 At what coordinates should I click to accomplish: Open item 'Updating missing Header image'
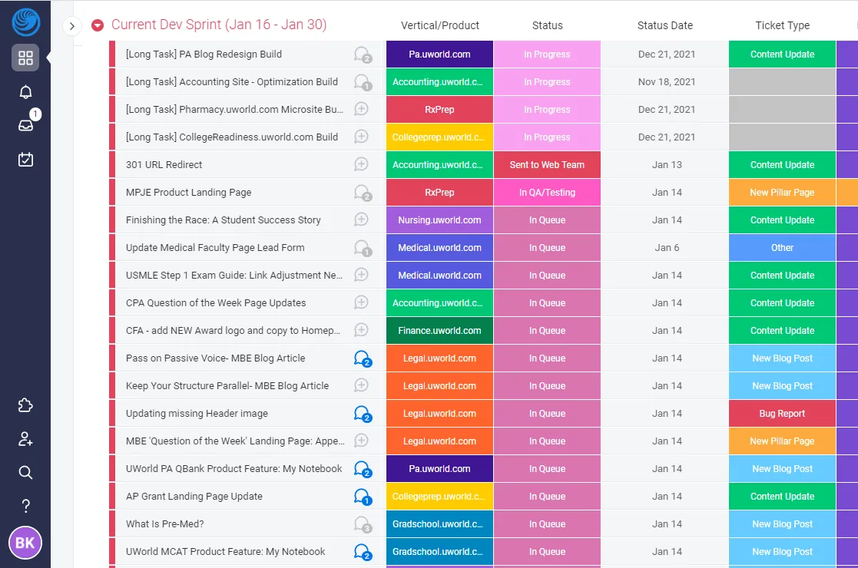[x=197, y=413]
